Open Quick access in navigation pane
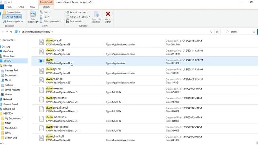258x145 pixels. [8, 40]
